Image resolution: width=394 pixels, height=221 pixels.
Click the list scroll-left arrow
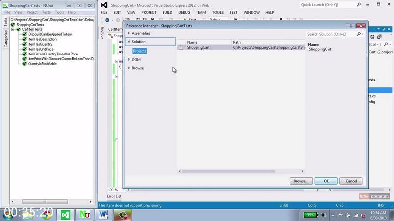tap(179, 171)
